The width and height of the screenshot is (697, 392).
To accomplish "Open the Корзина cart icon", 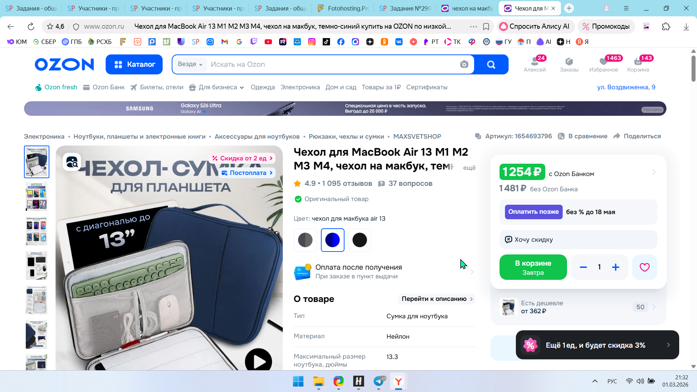I will (x=638, y=63).
